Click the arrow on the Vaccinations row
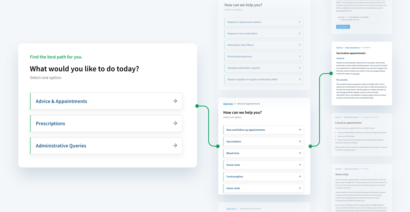Image resolution: width=410 pixels, height=212 pixels. pos(300,141)
